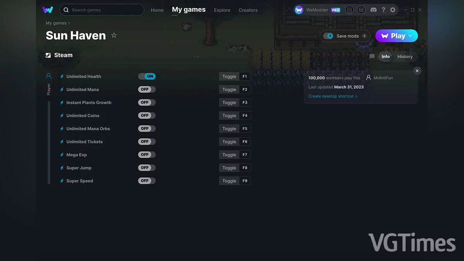Click Toggle button for Super Speed

point(229,181)
